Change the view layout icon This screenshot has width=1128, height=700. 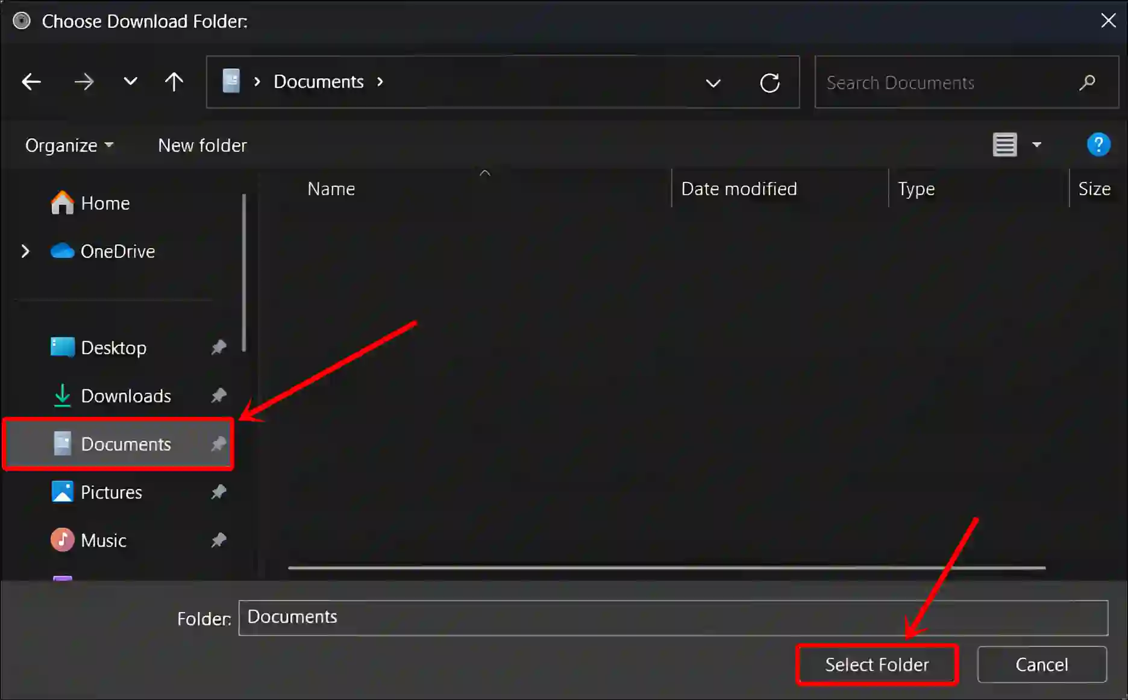tap(1004, 145)
